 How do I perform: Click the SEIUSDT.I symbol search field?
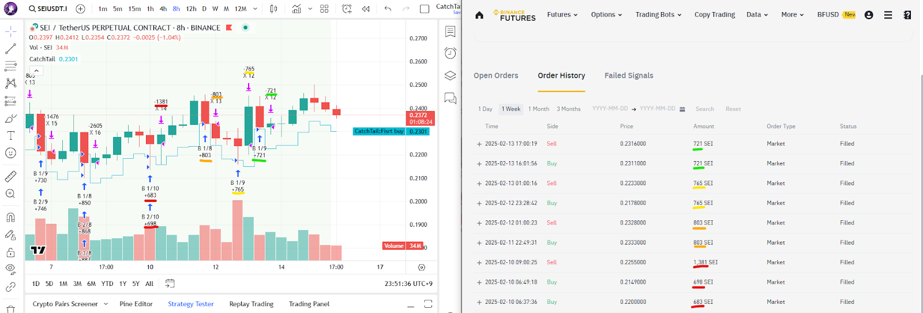coord(48,9)
